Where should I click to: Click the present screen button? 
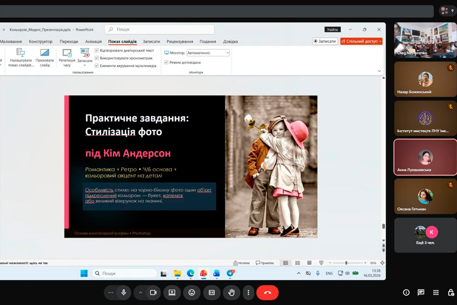click(172, 292)
